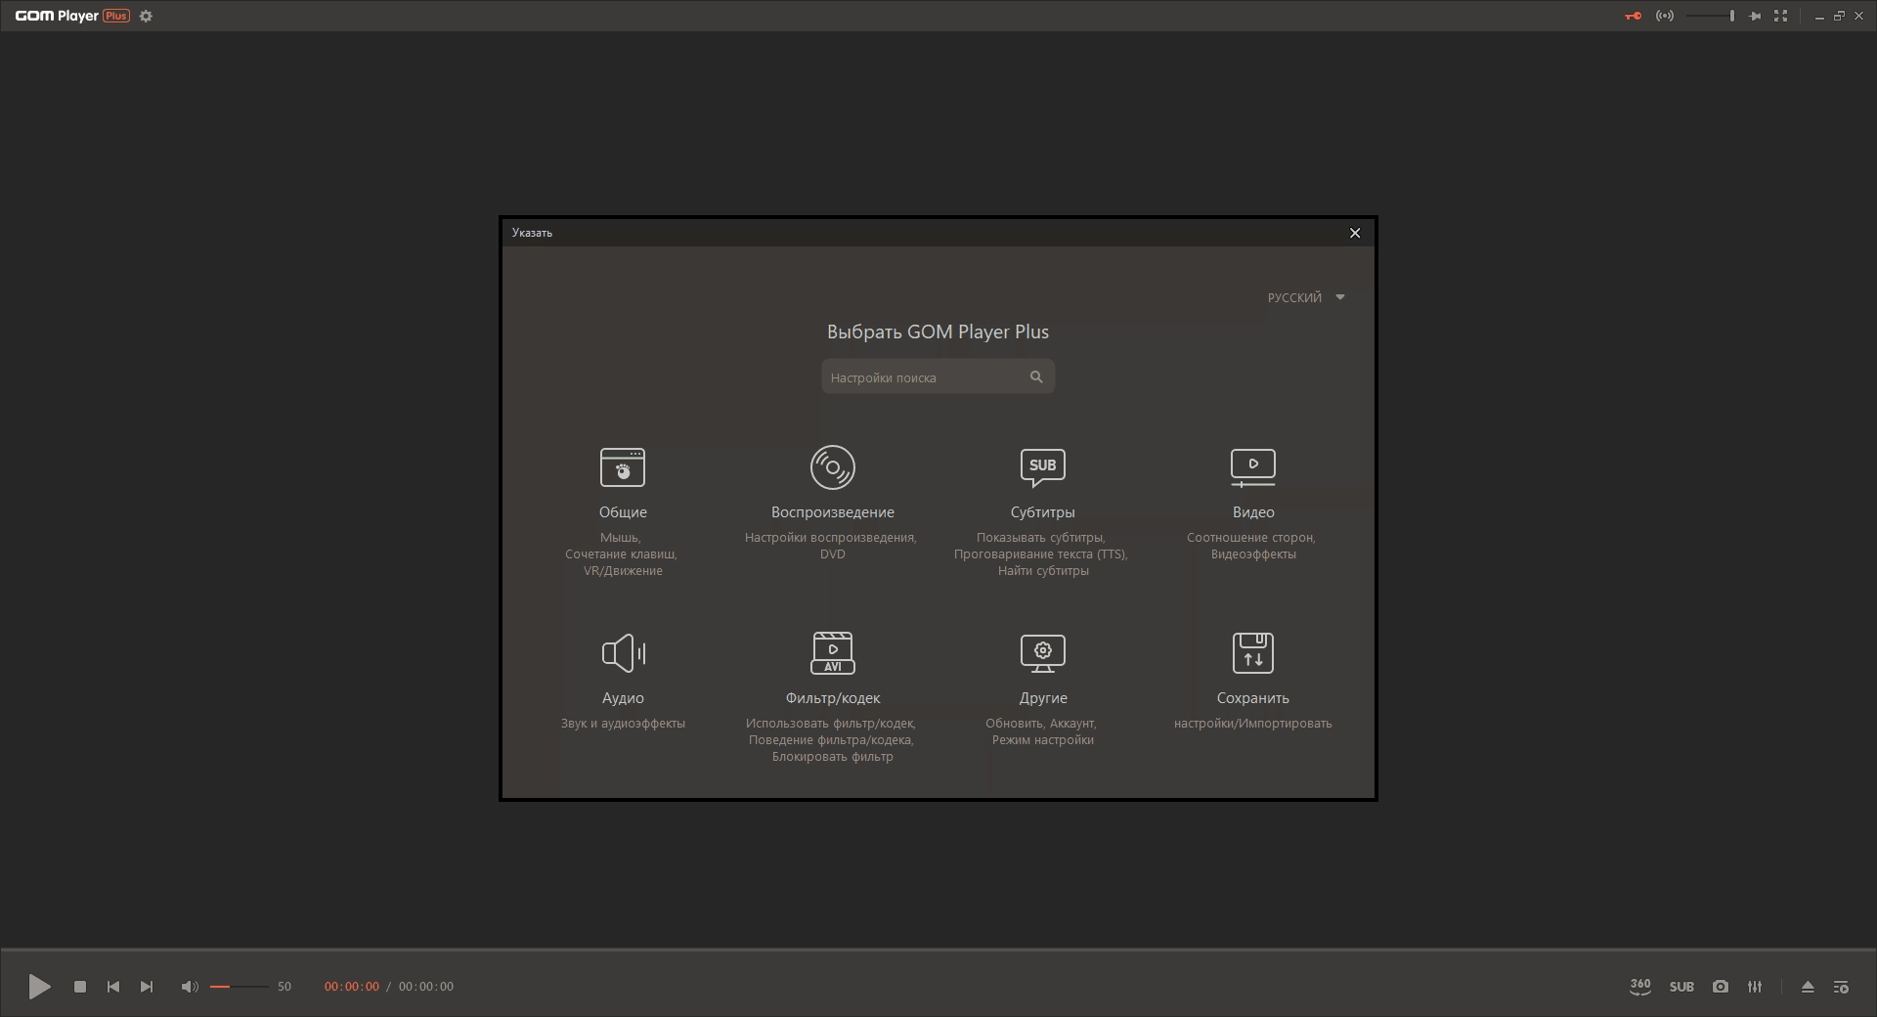This screenshot has height=1017, width=1877.
Task: Minimize the GOM Player window
Action: click(1819, 16)
